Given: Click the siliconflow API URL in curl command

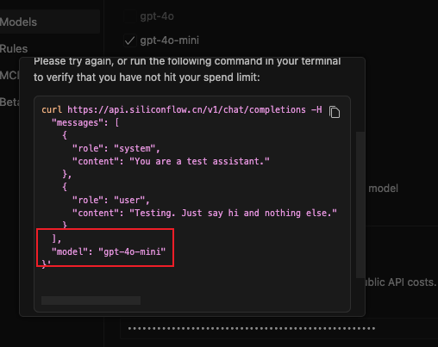Looking at the screenshot, I should pyautogui.click(x=186, y=109).
